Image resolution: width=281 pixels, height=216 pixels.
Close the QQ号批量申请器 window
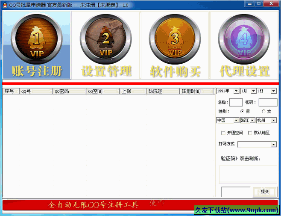tap(271, 3)
